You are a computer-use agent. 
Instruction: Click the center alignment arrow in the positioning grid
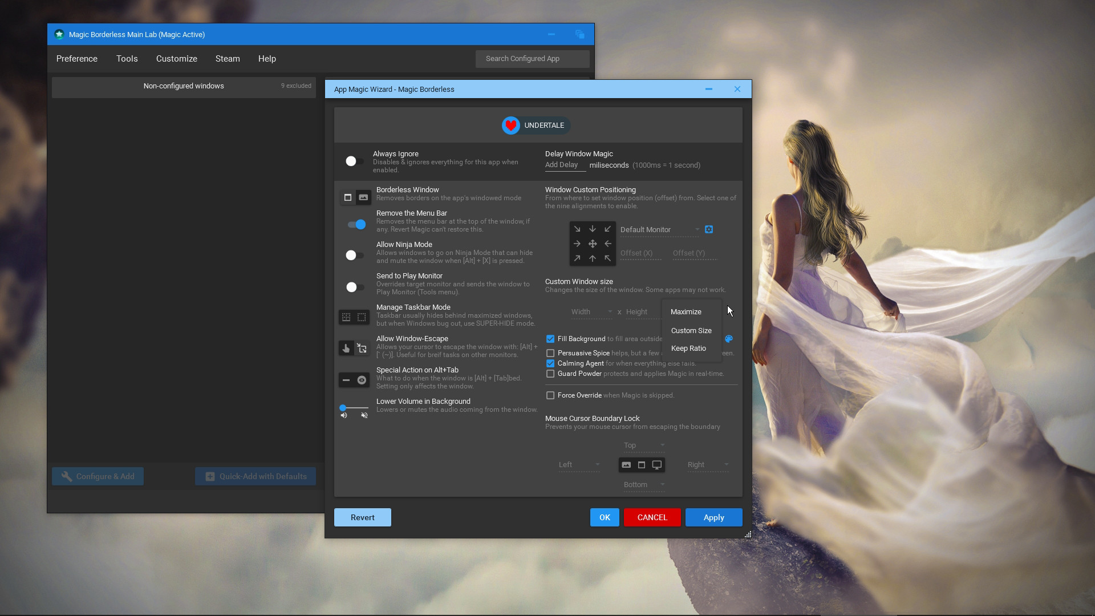(x=593, y=244)
